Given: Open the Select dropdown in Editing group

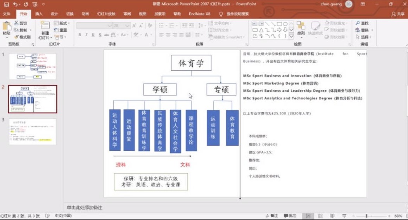Looking at the screenshot, I should click(364, 37).
